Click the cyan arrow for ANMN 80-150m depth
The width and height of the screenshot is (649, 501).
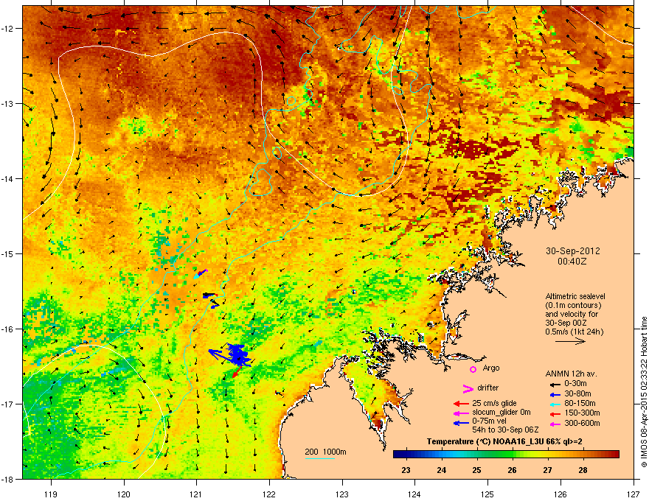(555, 404)
